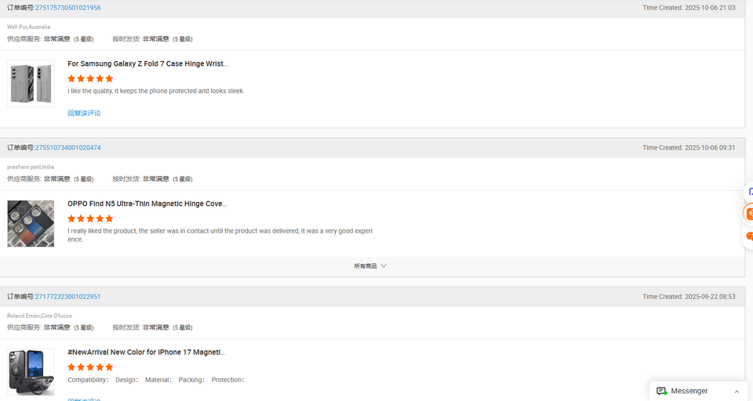Screen dimensions: 753x401
Task: Open the OPPO Find N5 cover thumbnail
Action: 31,223
